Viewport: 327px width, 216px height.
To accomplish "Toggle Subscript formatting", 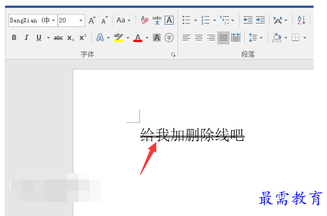I will (71, 38).
